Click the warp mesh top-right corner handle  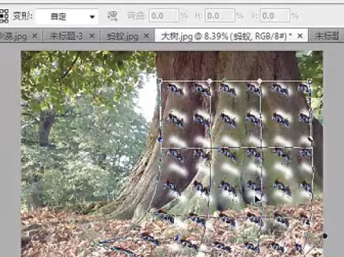pos(309,81)
